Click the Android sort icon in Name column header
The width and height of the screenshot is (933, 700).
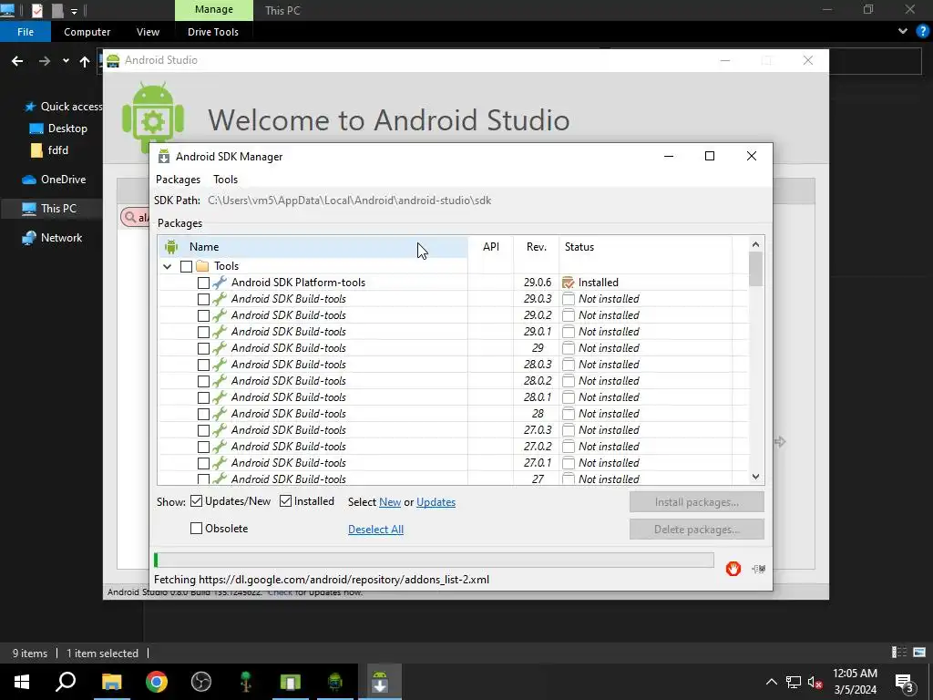(171, 246)
